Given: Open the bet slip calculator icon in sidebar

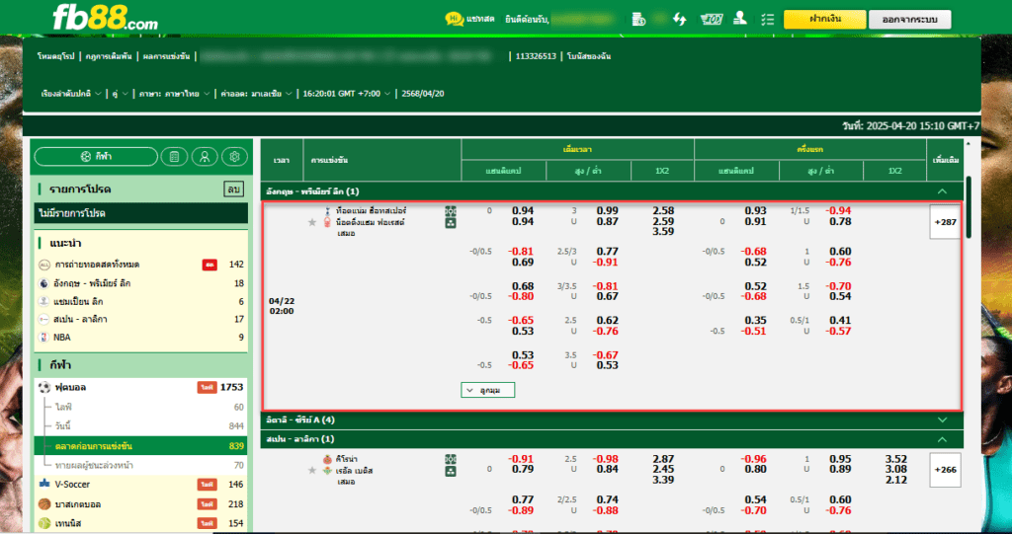Looking at the screenshot, I should coord(174,157).
